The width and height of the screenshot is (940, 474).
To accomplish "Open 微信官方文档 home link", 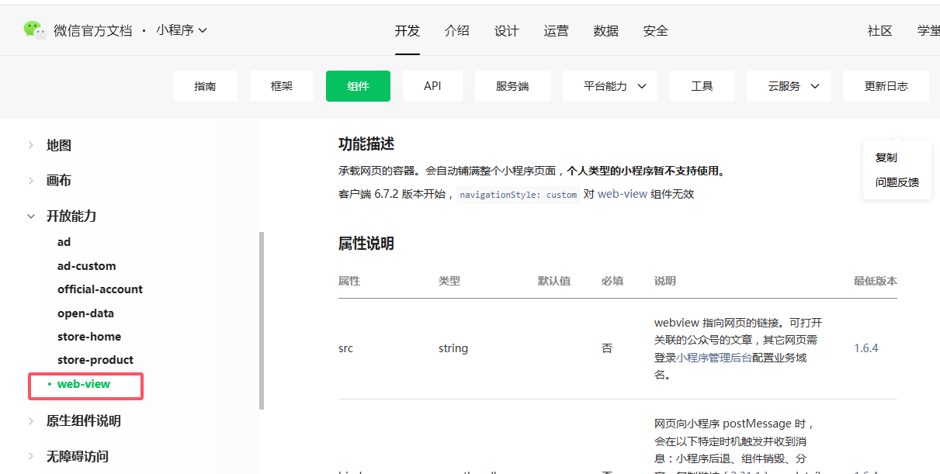I will 92,30.
